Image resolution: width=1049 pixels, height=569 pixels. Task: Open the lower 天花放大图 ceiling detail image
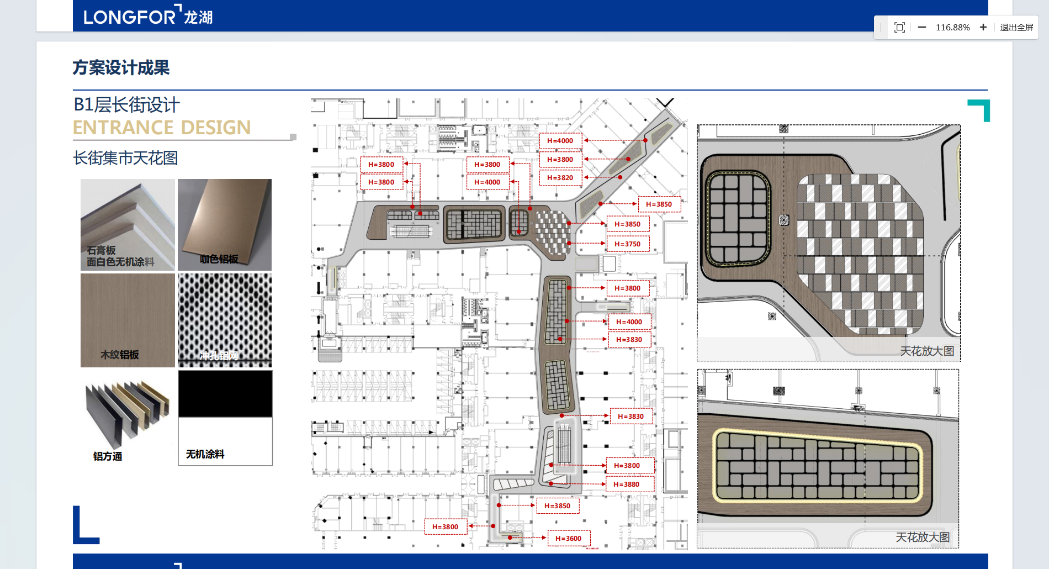coord(828,459)
